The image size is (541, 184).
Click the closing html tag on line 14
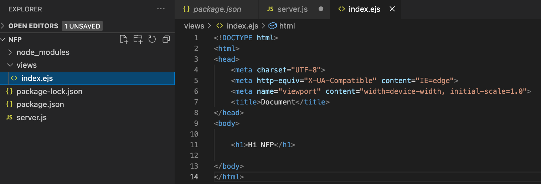(x=229, y=177)
